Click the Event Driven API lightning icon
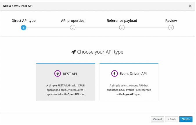 (x=114, y=74)
